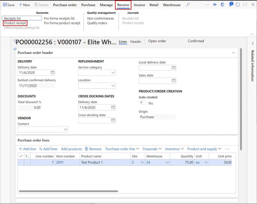Switch to the Header tab
This screenshot has height=204, width=257.
point(136,42)
